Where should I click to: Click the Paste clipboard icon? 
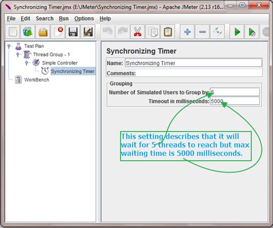(x=168, y=32)
